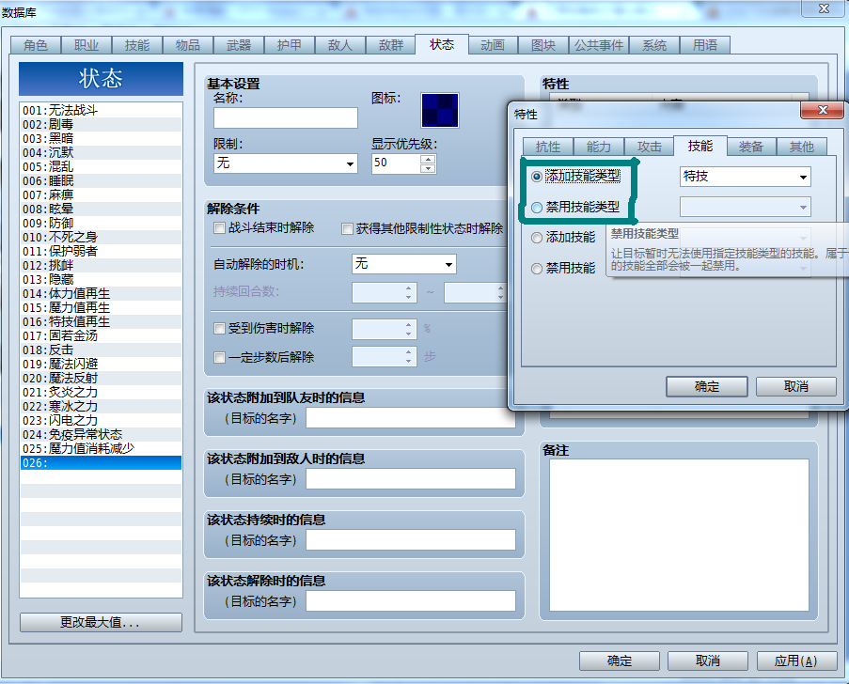The width and height of the screenshot is (849, 684).
Task: Click the 名称 input field
Action: 285,118
